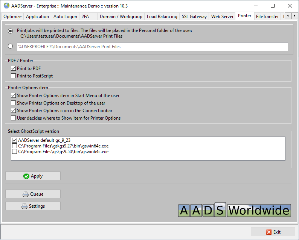Select the Personal folder printjobs radio option
Image resolution: width=299 pixels, height=240 pixels.
pyautogui.click(x=10, y=31)
